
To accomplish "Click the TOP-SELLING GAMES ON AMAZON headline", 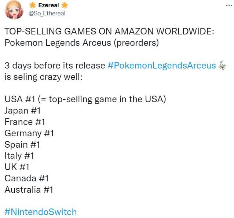I will pyautogui.click(x=109, y=31).
